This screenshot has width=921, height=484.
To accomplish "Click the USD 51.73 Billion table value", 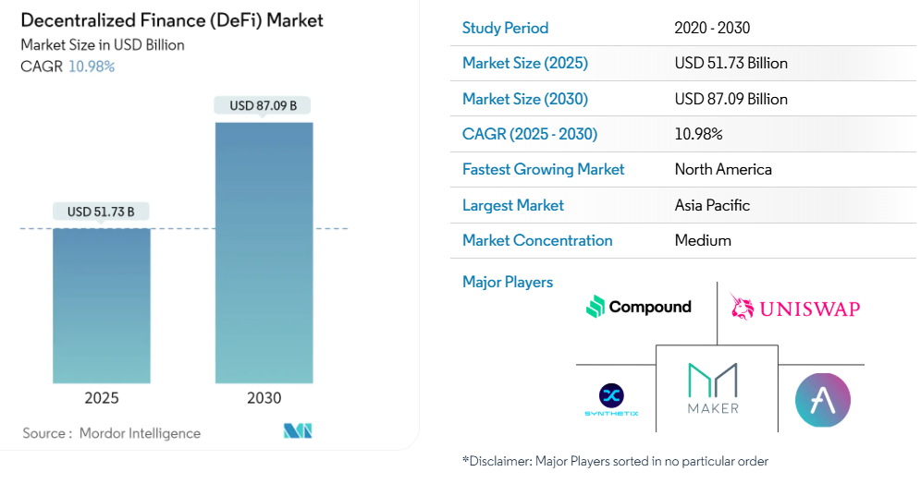I will [x=731, y=64].
